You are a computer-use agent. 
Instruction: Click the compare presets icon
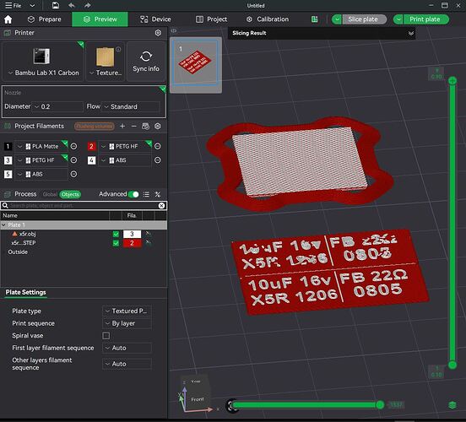click(x=158, y=194)
